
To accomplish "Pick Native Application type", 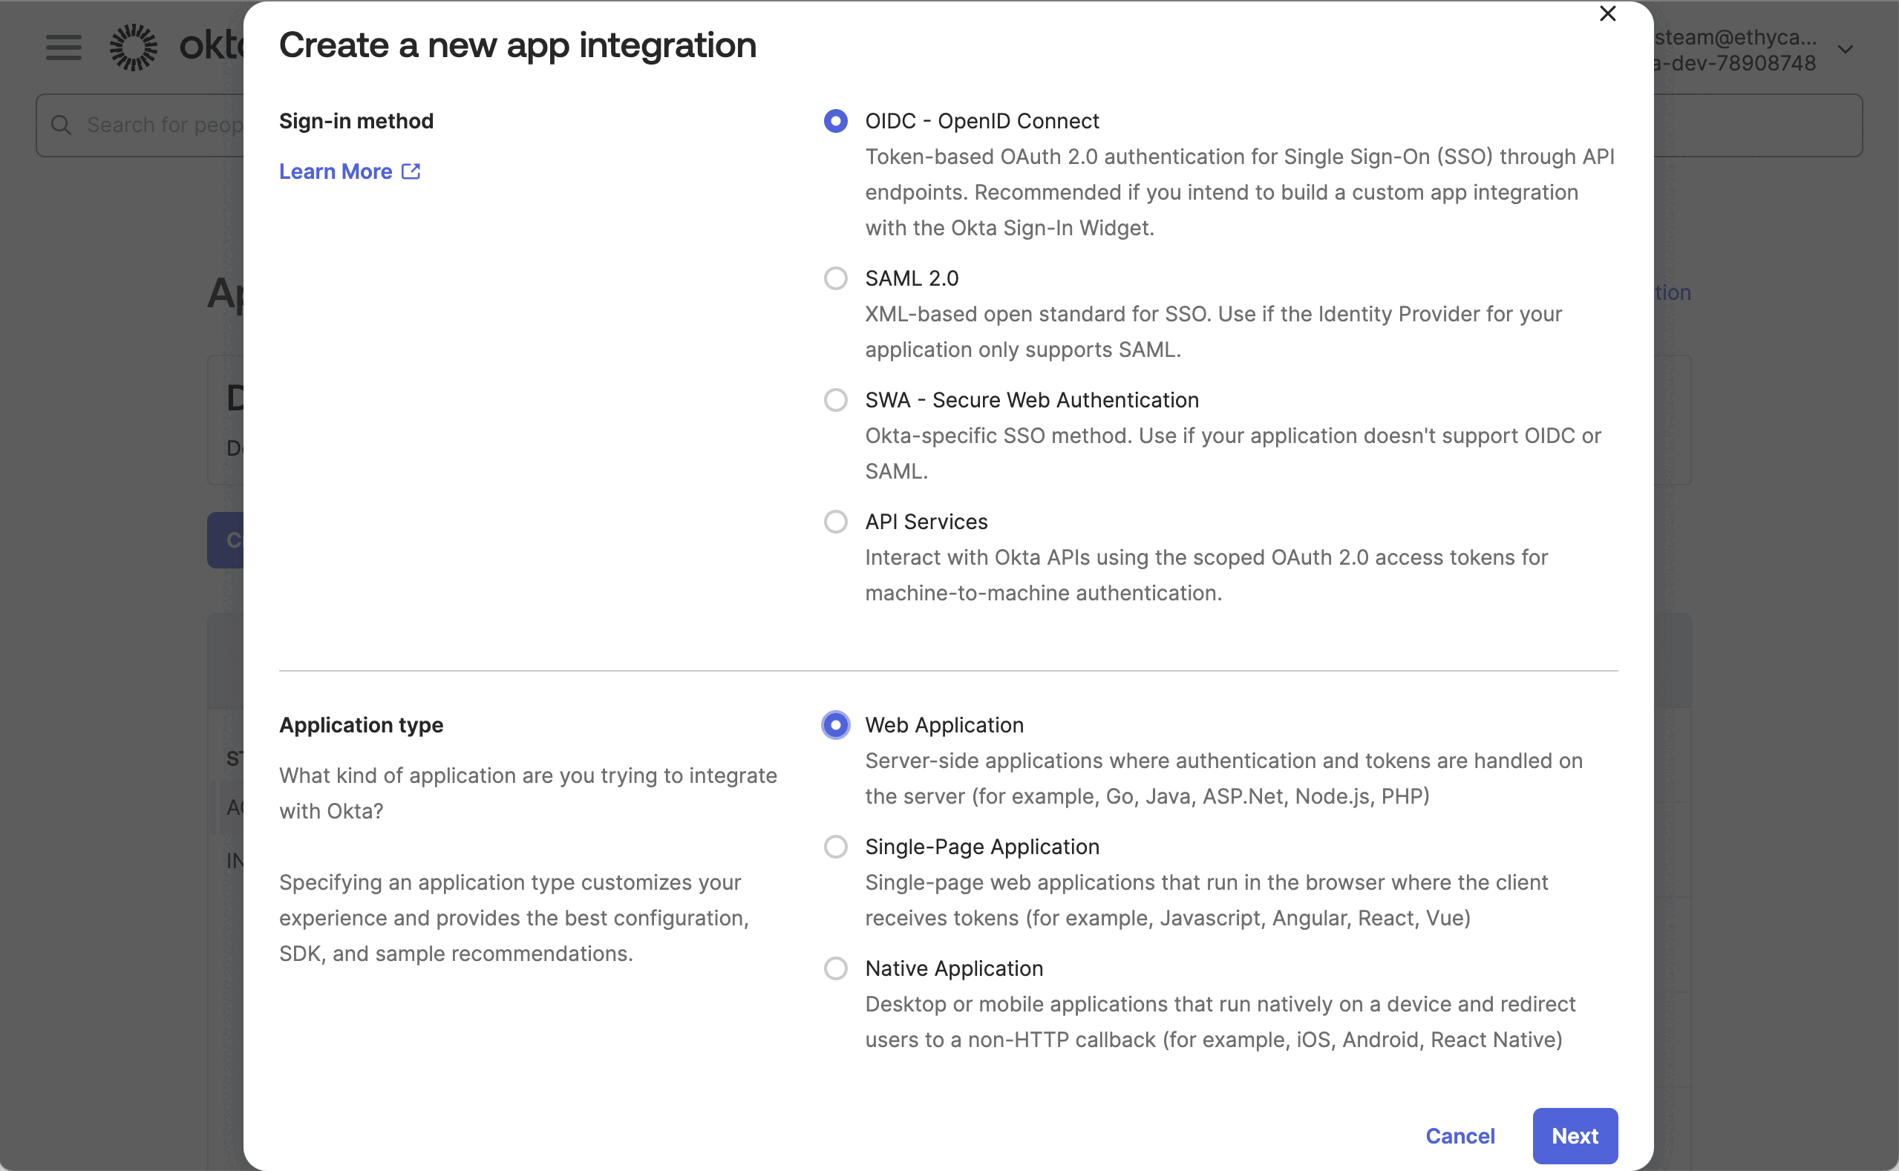I will [835, 968].
